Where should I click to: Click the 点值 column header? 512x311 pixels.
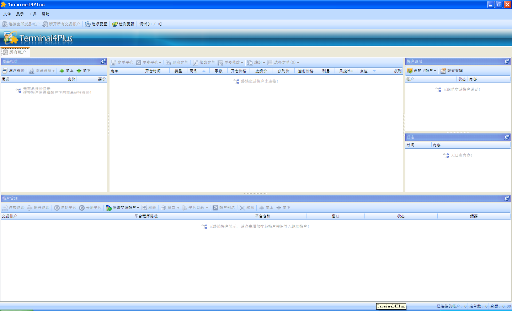click(x=368, y=71)
